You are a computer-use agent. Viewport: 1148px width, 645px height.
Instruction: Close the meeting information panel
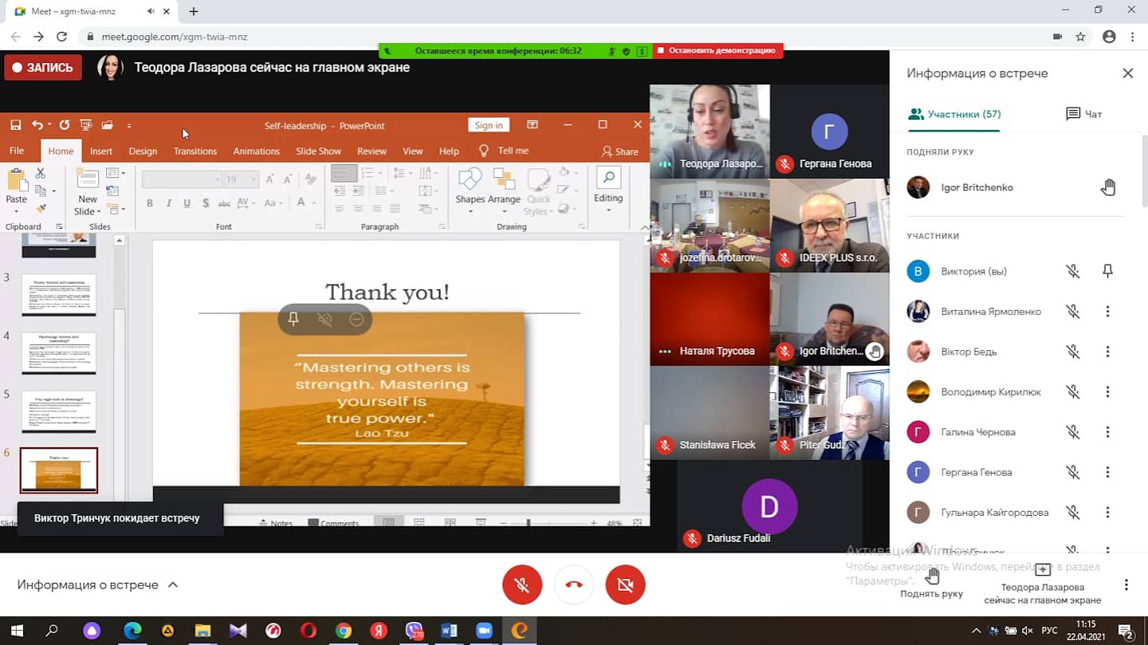coord(1127,73)
